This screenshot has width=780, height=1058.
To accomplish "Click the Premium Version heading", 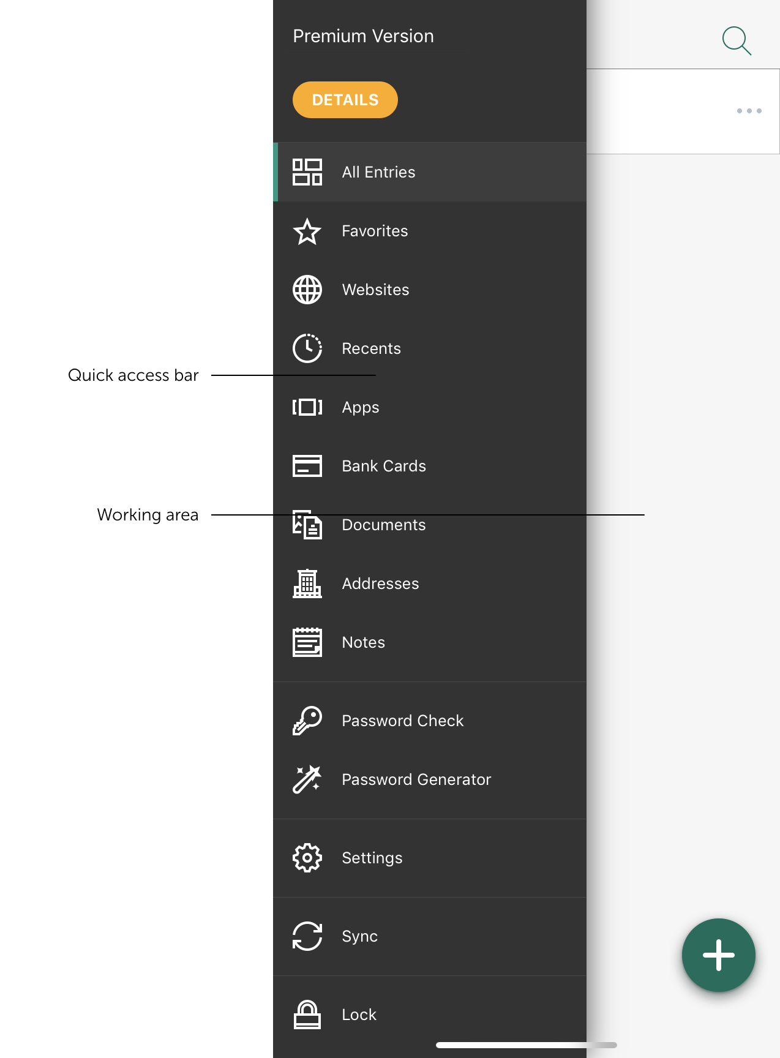I will [363, 36].
